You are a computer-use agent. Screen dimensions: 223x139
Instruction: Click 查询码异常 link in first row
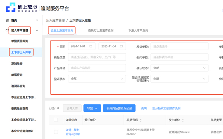tap(73, 134)
